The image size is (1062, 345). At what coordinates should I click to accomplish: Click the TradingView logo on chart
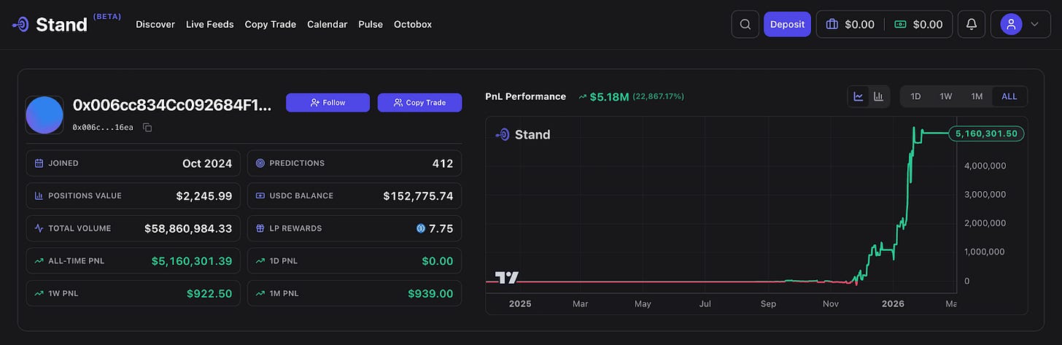507,277
